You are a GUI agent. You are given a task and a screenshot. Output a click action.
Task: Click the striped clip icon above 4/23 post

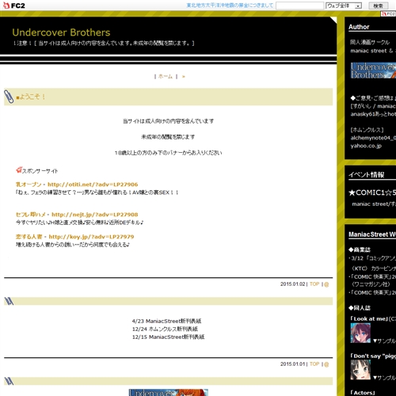click(9, 301)
